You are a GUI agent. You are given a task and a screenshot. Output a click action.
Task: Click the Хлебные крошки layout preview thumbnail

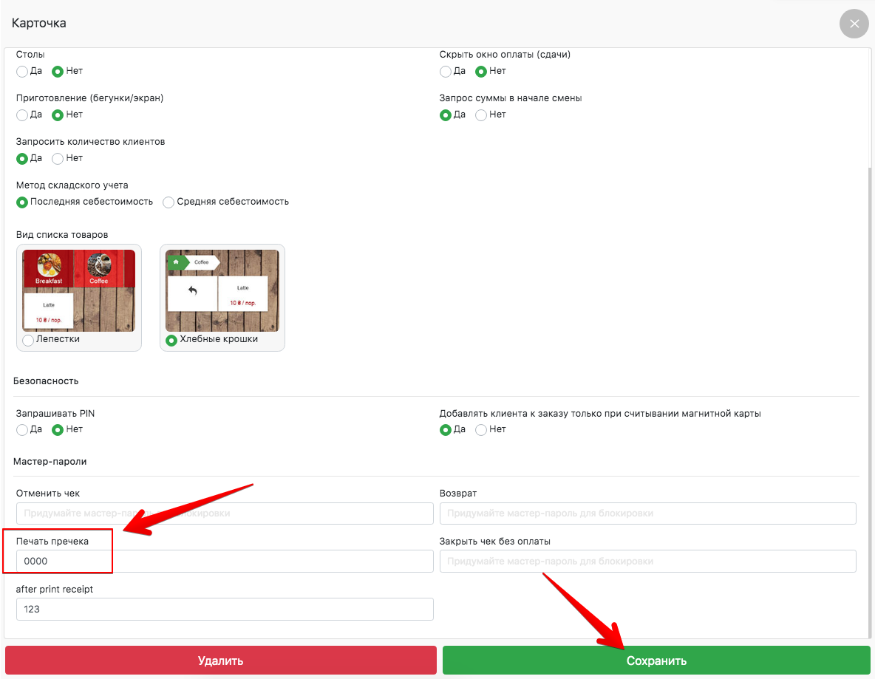(222, 290)
